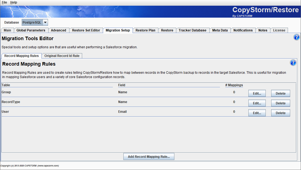Switch to the Global Parameters tab

[x=31, y=30]
